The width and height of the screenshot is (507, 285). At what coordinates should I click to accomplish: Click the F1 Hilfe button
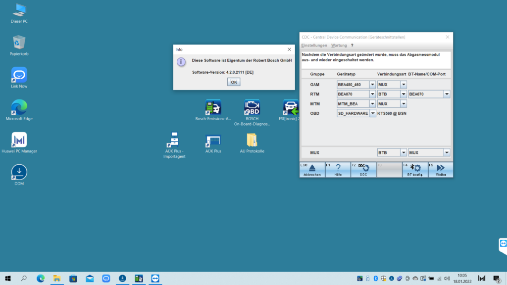point(338,170)
